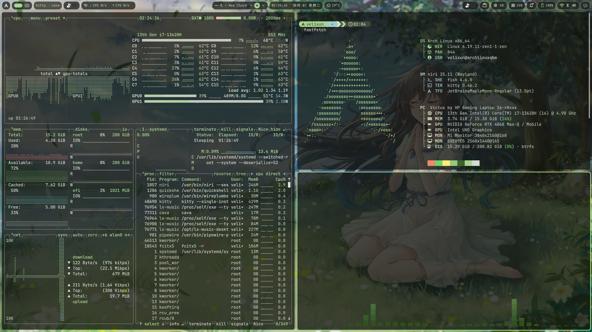Switch to previous network interface with b arrow

(x=105, y=235)
